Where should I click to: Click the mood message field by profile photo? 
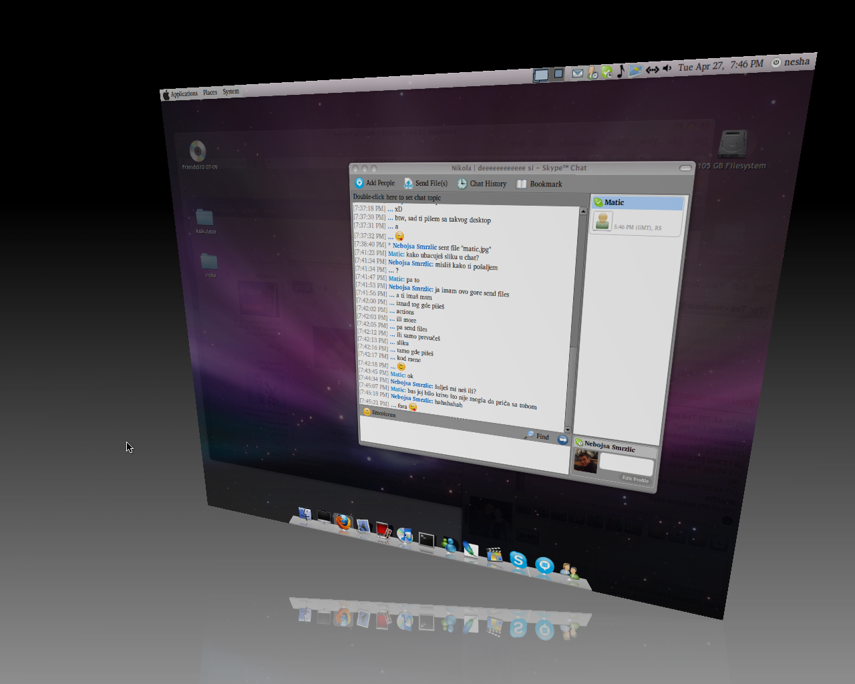(x=626, y=464)
